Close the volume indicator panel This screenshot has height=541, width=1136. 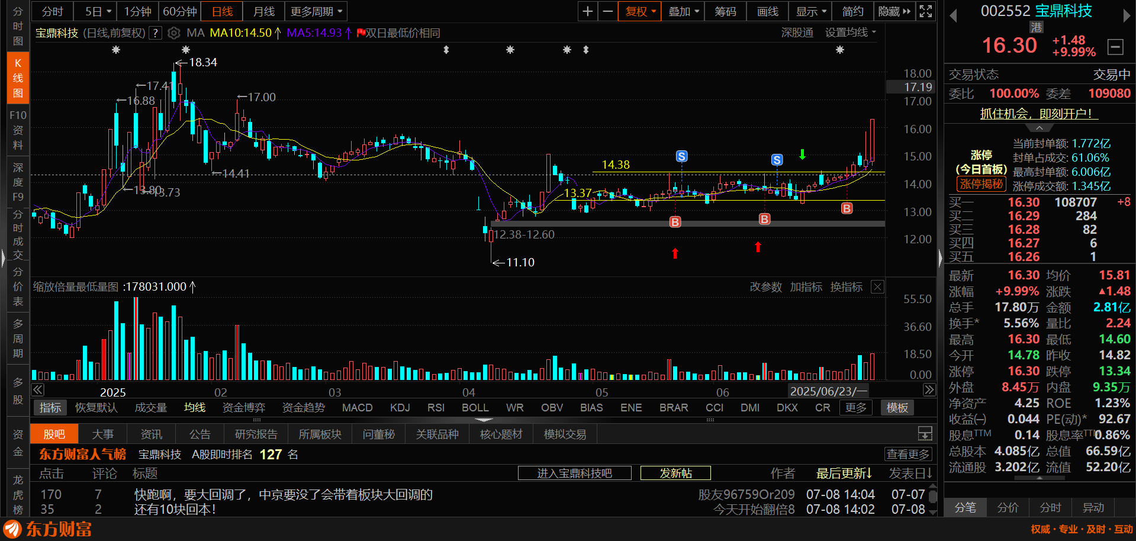coord(877,287)
